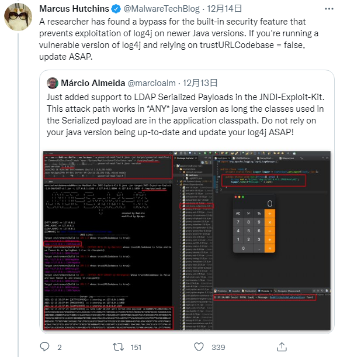Open the @marcioalm handle link
Image resolution: width=340 pixels, height=357 pixels.
point(151,83)
